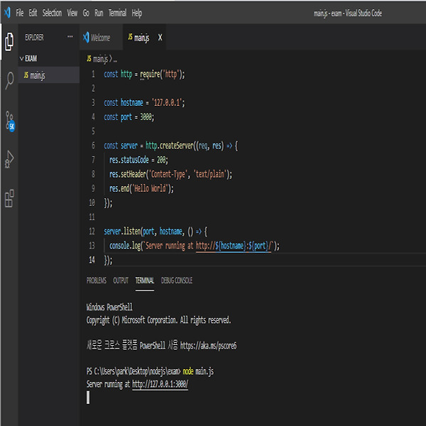Open the Run menu

coord(99,13)
